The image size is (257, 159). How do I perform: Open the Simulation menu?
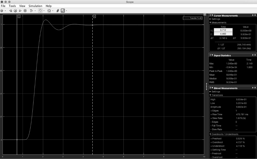tap(35, 6)
